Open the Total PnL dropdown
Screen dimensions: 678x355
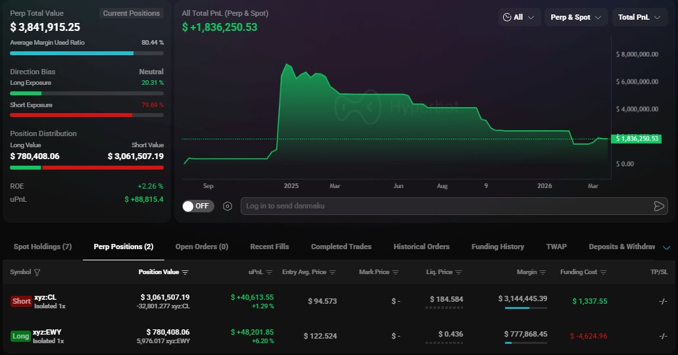click(x=640, y=17)
